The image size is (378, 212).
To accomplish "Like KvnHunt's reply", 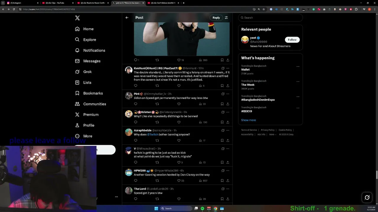I will 179,86.
